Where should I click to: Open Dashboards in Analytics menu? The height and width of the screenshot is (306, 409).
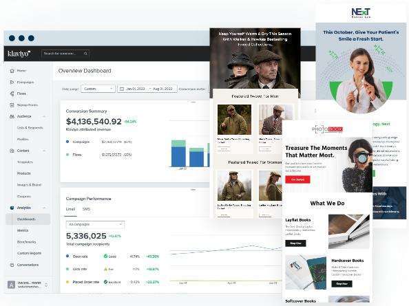coord(26,219)
